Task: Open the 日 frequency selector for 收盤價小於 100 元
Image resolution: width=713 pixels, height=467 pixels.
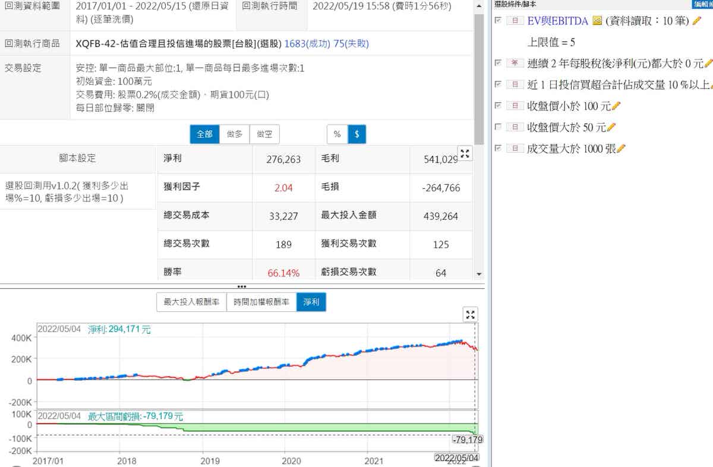Action: pyautogui.click(x=515, y=106)
